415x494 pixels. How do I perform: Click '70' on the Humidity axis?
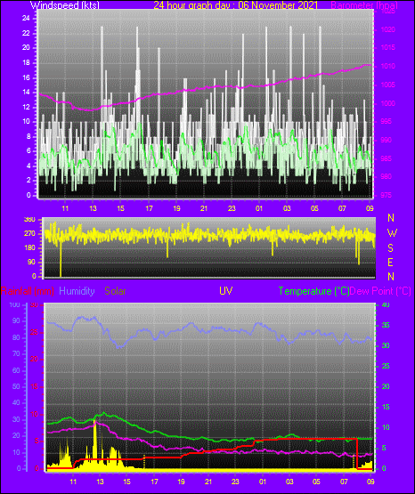pyautogui.click(x=16, y=353)
